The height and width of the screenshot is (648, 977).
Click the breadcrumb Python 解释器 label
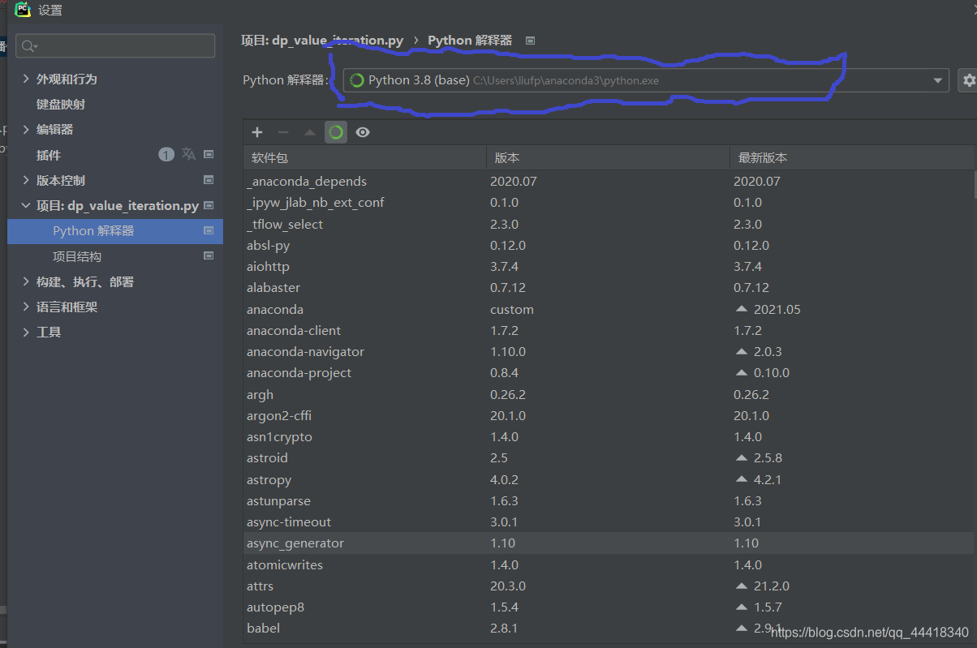tap(470, 41)
